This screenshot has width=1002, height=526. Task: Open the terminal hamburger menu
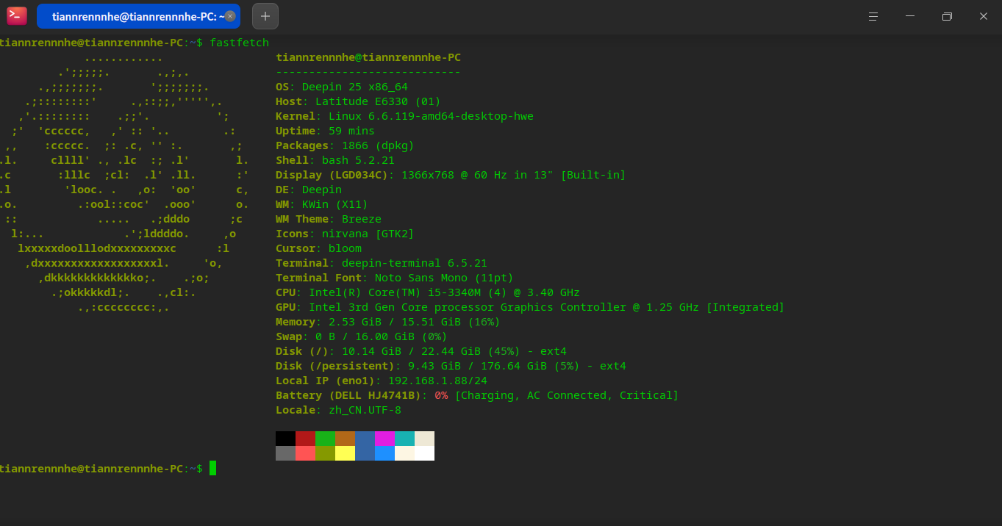tap(873, 15)
